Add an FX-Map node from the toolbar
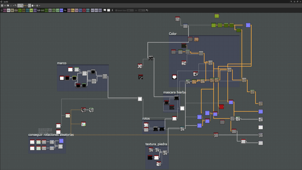Viewport: 302px width, 170px height. (39, 10)
